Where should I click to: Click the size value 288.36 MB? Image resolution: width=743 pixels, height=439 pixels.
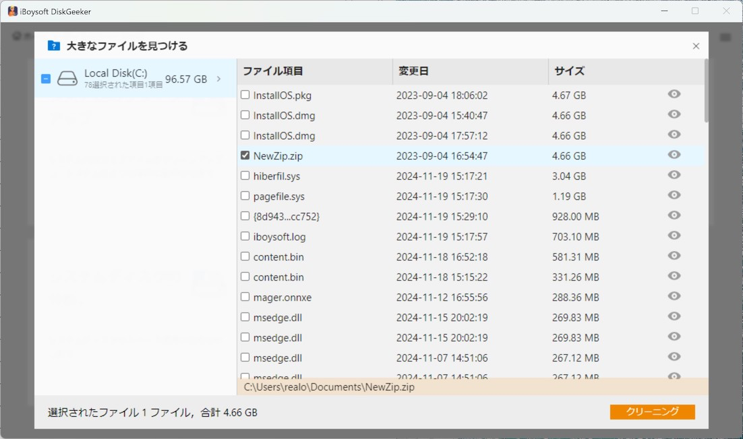pos(575,298)
